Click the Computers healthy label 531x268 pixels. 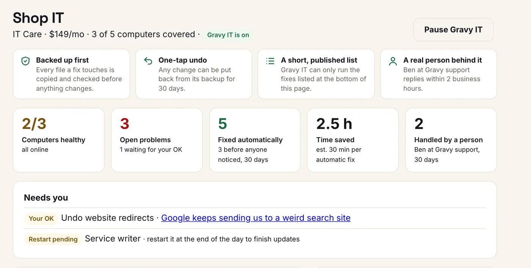(x=53, y=140)
